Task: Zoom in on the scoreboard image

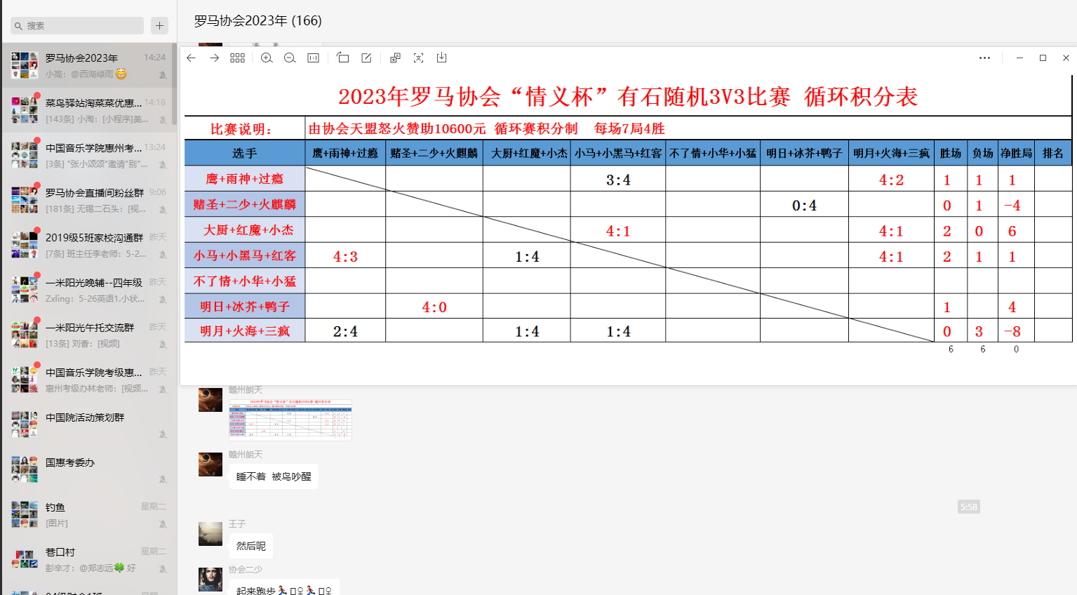Action: [x=267, y=58]
